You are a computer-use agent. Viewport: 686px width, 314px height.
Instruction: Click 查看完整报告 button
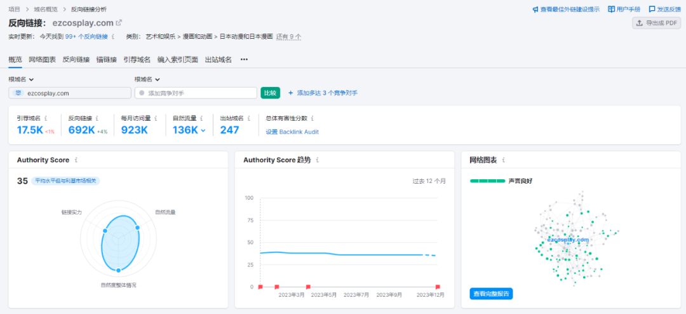coord(491,294)
